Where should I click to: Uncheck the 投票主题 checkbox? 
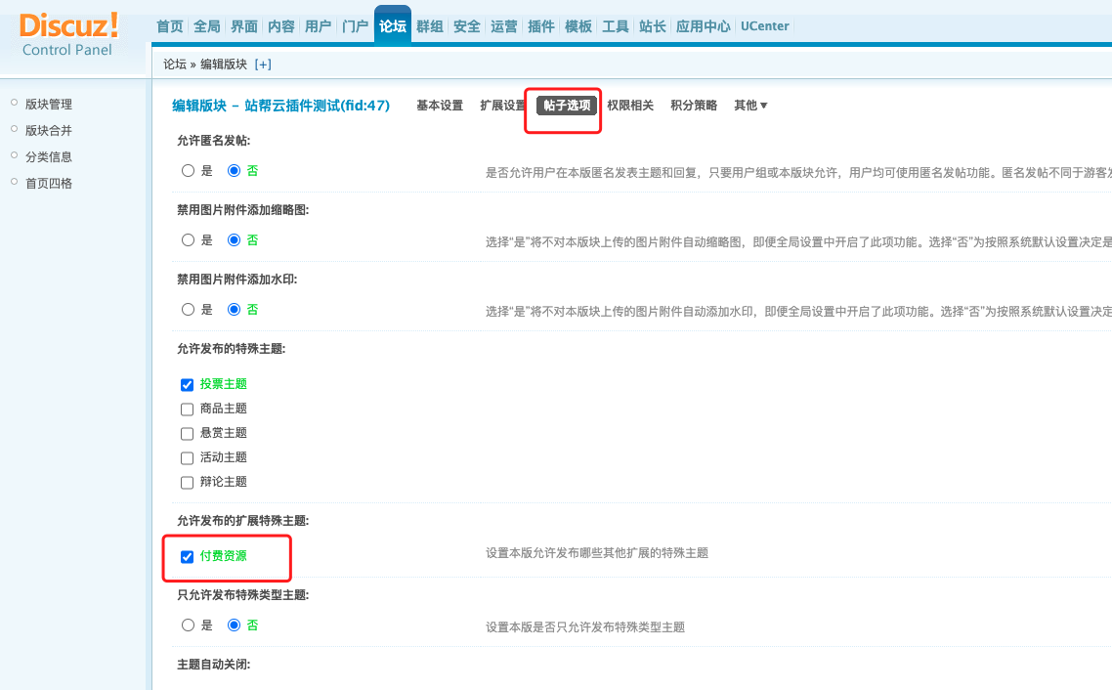coord(188,384)
